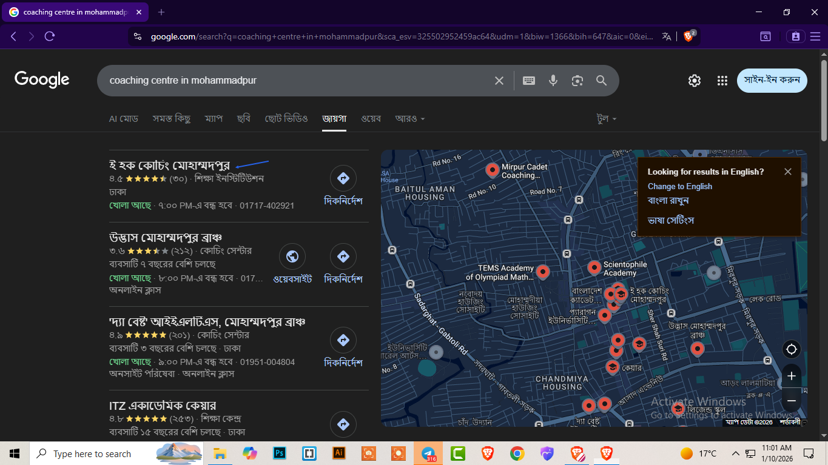The height and width of the screenshot is (465, 828).
Task: Open website of উদ্ভাস মোহাম্মদপুর ব্রাঞ্চ
Action: pos(292,256)
